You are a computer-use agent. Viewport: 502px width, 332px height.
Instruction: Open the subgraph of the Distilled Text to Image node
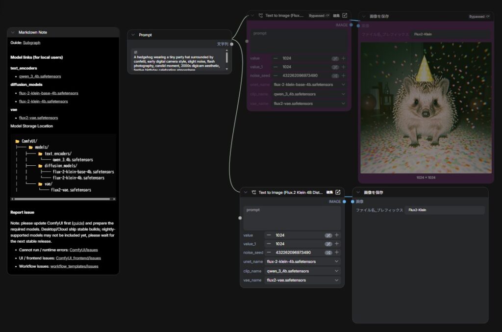point(338,192)
